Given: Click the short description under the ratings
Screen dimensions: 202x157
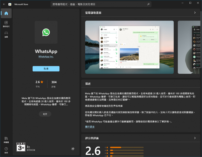Looking at the screenshot, I should 46,101.
